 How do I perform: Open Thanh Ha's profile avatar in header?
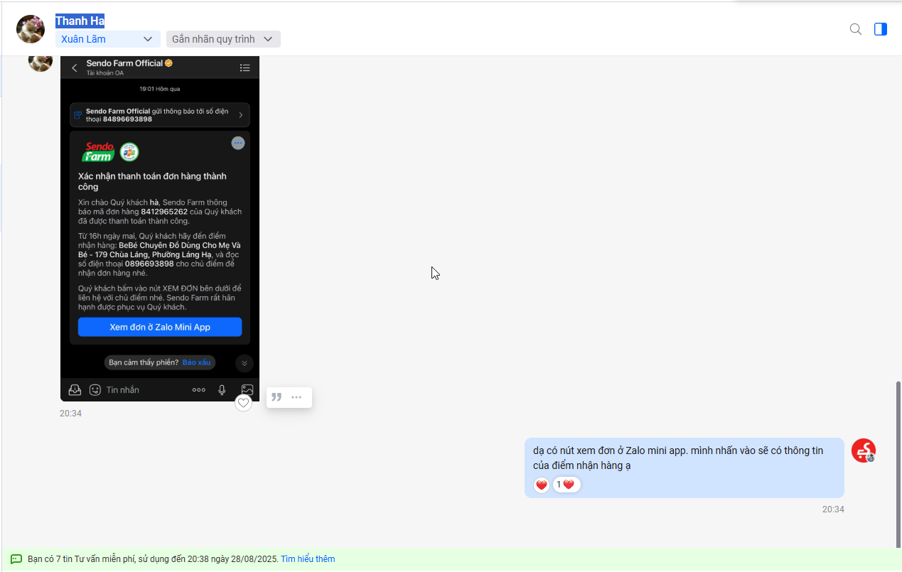[31, 29]
